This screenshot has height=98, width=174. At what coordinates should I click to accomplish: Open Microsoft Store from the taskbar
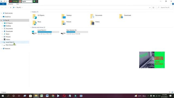[x=30, y=96]
